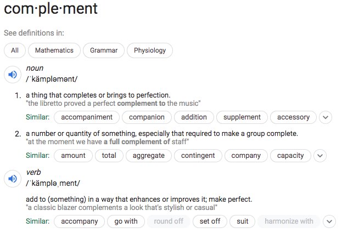Screen dimensions: 342x233
Task: Click the 'accessory' synonym chip
Action: click(x=293, y=117)
